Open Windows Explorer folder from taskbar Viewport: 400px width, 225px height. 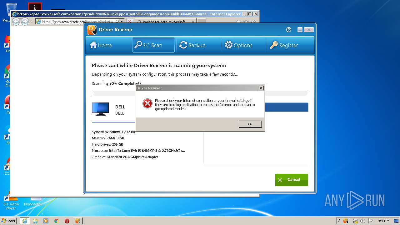tap(35, 221)
